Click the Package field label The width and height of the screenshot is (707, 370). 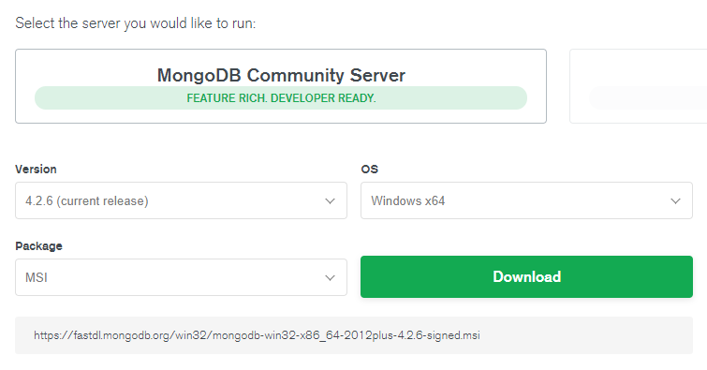click(38, 246)
